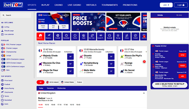The height and width of the screenshot is (109, 189).
Task: Select the Baseball sport tile
Action: [x=109, y=36]
